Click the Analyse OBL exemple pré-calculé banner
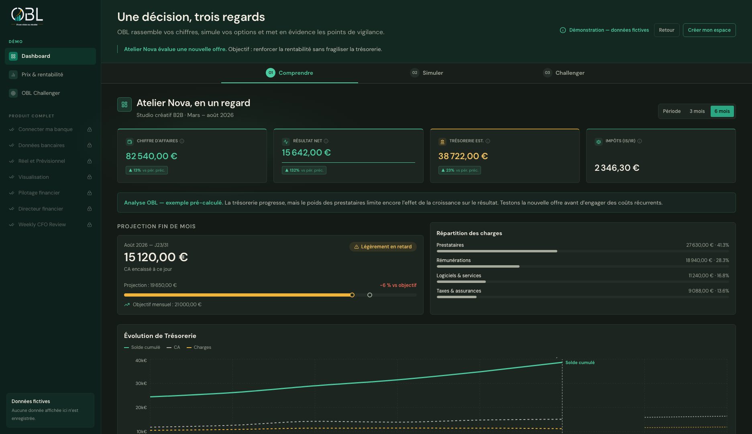 click(x=426, y=203)
